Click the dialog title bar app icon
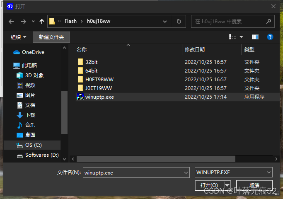The width and height of the screenshot is (283, 199). (10, 7)
